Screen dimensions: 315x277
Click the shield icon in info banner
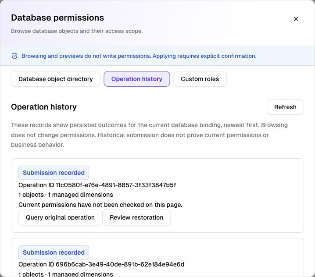pos(14,56)
